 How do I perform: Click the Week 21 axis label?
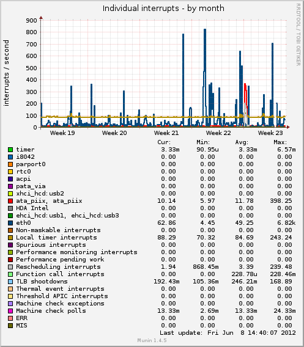[x=166, y=133]
